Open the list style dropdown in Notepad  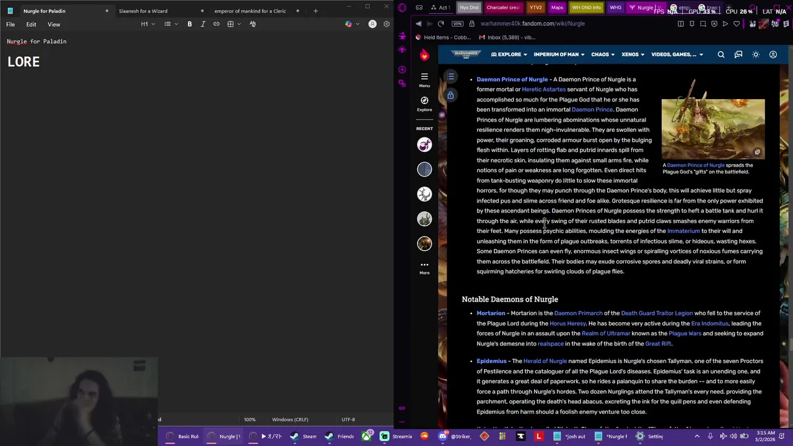171,24
